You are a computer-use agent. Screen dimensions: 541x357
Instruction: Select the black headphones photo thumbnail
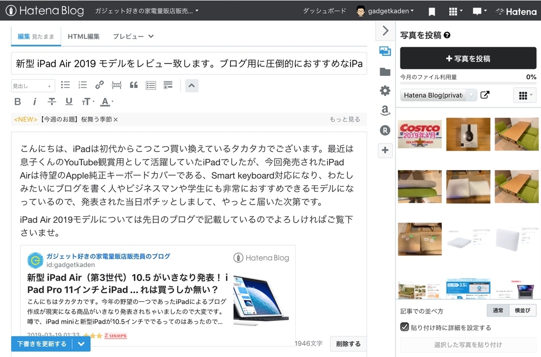(468, 134)
